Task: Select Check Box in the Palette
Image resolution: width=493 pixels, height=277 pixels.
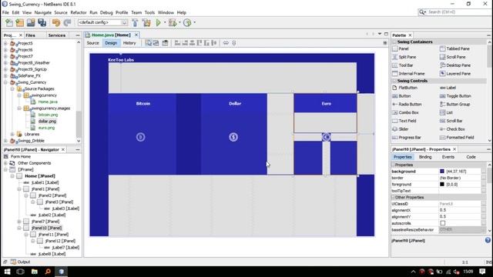Action: (x=452, y=129)
